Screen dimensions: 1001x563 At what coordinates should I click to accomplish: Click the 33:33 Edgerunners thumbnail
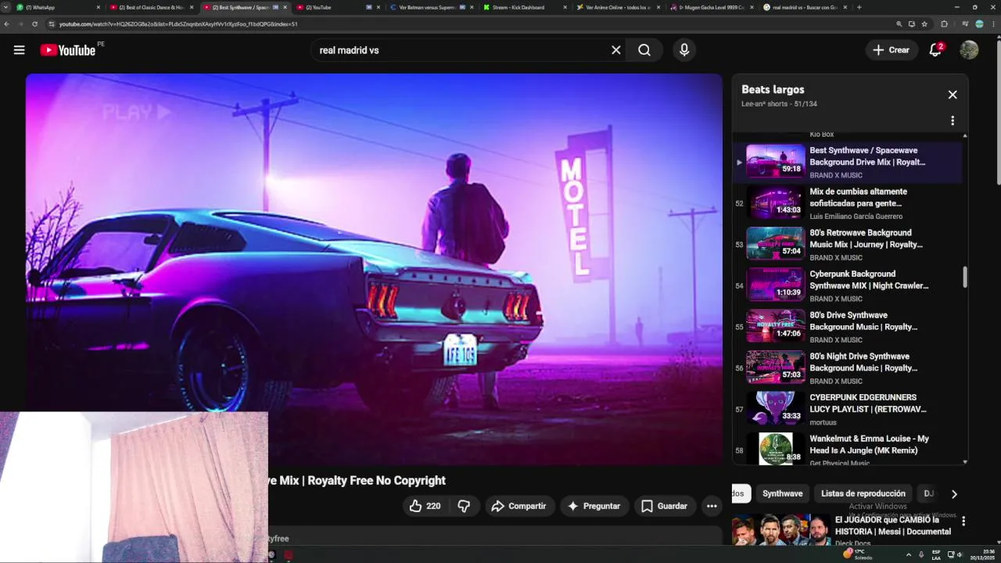pyautogui.click(x=775, y=408)
